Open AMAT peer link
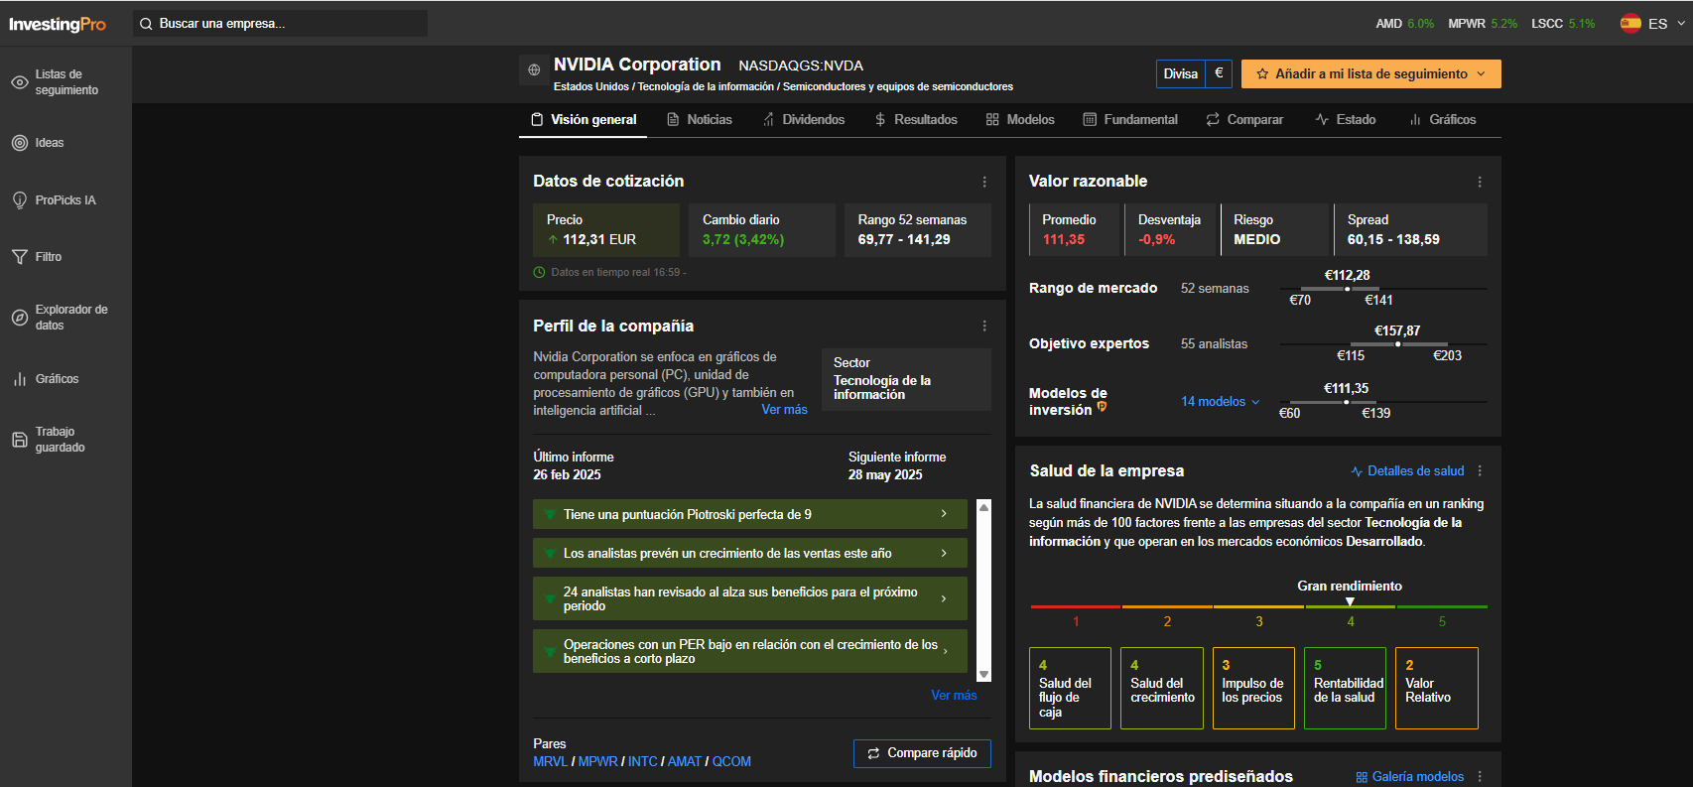This screenshot has height=787, width=1693. click(x=684, y=761)
